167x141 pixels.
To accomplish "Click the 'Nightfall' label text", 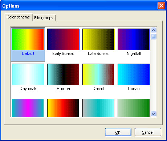I will [x=134, y=54].
